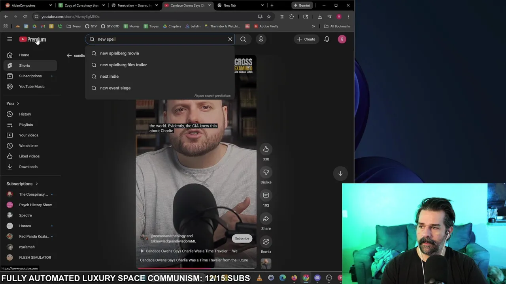
Task: Open the sound thumbnail below Remix
Action: click(266, 263)
